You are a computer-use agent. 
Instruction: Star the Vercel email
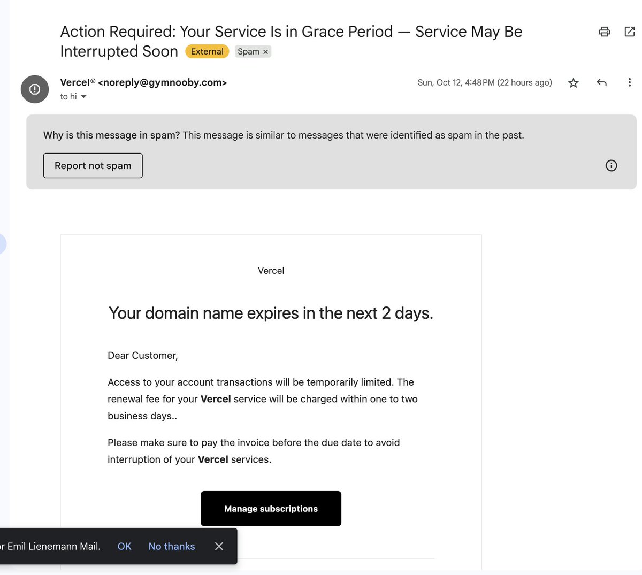(574, 82)
